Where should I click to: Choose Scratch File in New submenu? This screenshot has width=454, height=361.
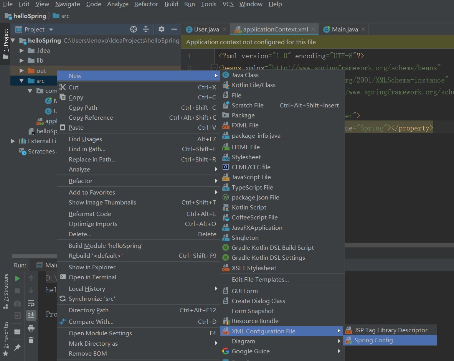coord(282,105)
